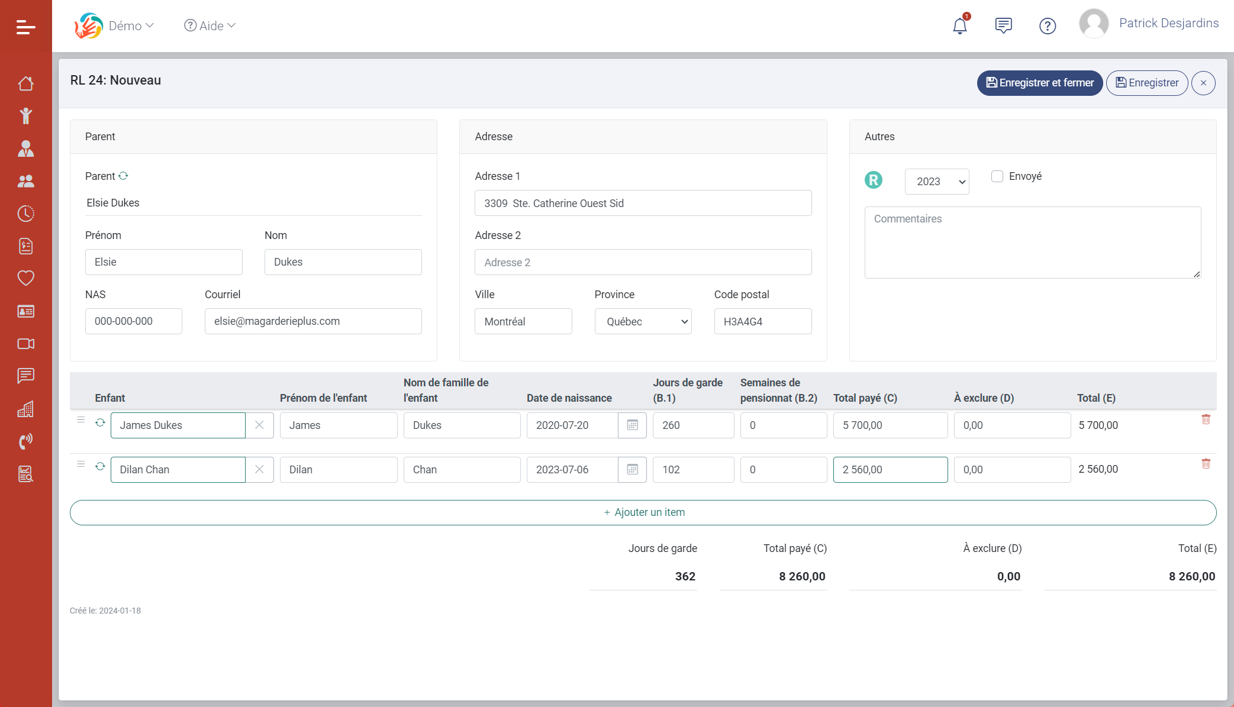Click the home icon in sidebar
The image size is (1234, 707).
click(x=25, y=83)
